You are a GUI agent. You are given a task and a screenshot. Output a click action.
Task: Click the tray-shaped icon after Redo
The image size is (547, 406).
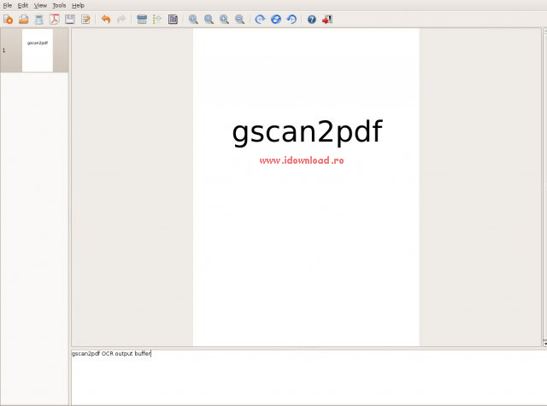pyautogui.click(x=142, y=20)
